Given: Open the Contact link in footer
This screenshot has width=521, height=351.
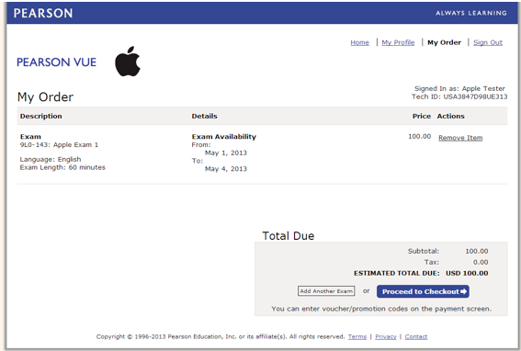Looking at the screenshot, I should coord(416,336).
